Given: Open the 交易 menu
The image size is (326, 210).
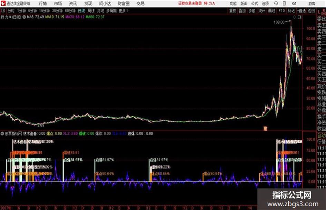Looking at the screenshot, I should tap(140, 3).
